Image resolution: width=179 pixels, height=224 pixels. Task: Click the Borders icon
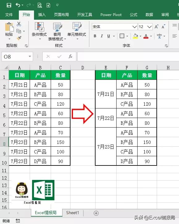coord(122,36)
